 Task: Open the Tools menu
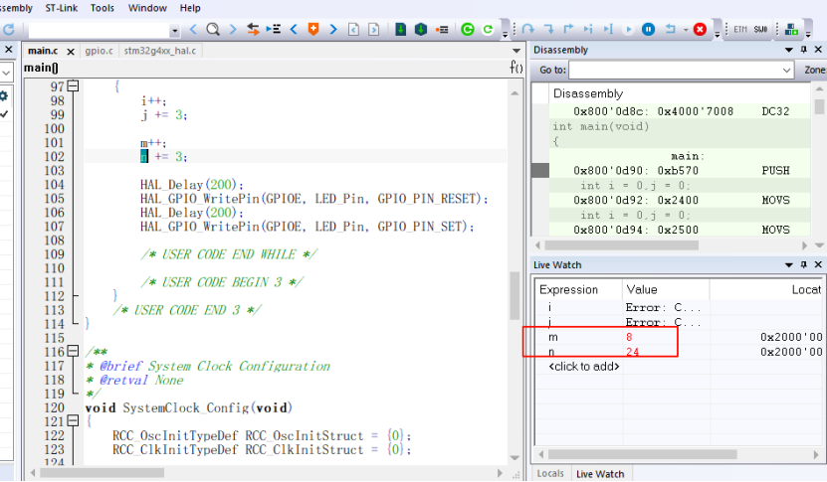103,8
